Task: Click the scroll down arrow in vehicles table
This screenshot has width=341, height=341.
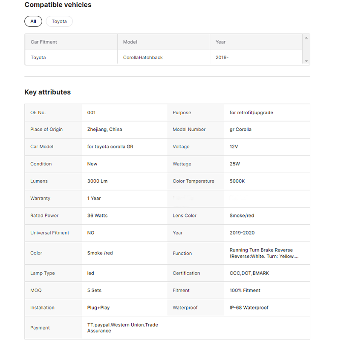Action: pos(306,61)
